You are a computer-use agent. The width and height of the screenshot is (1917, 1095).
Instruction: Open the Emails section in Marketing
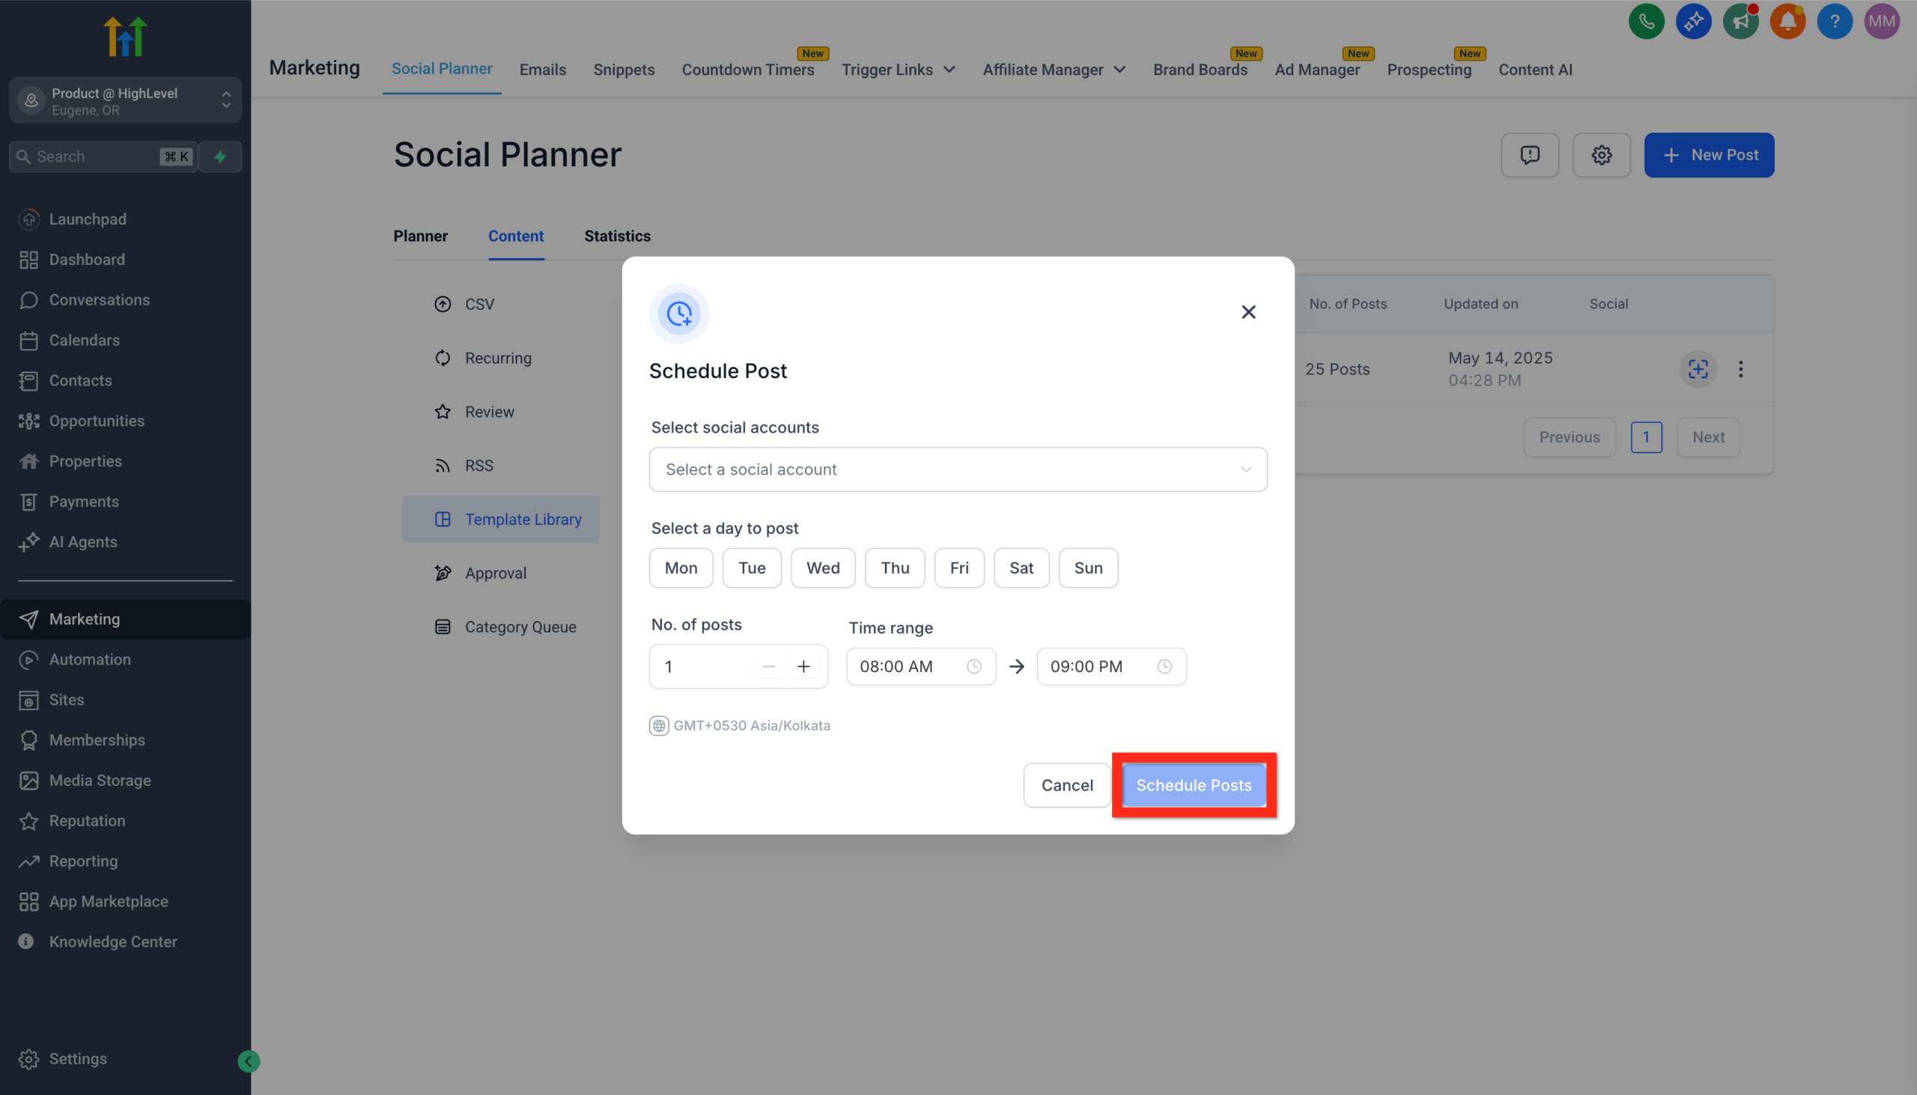coord(542,69)
